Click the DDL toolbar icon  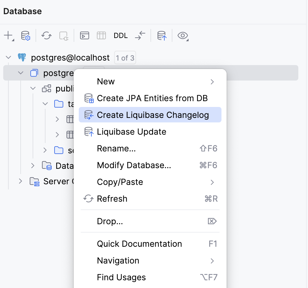(x=120, y=35)
